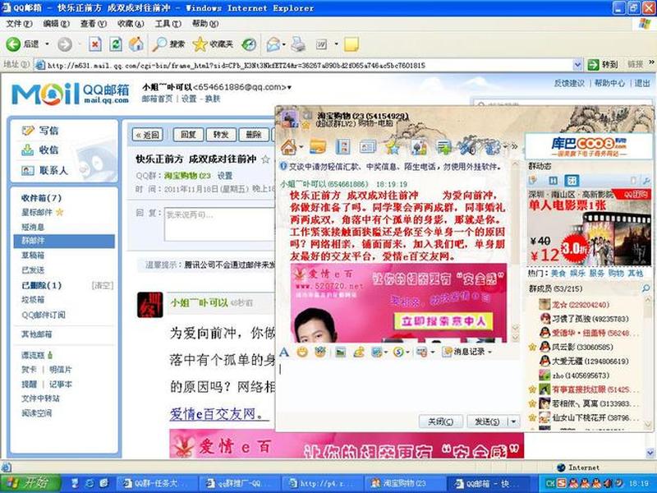Star the email subject 快乐正前方
This screenshot has height=493, width=657.
click(265, 159)
